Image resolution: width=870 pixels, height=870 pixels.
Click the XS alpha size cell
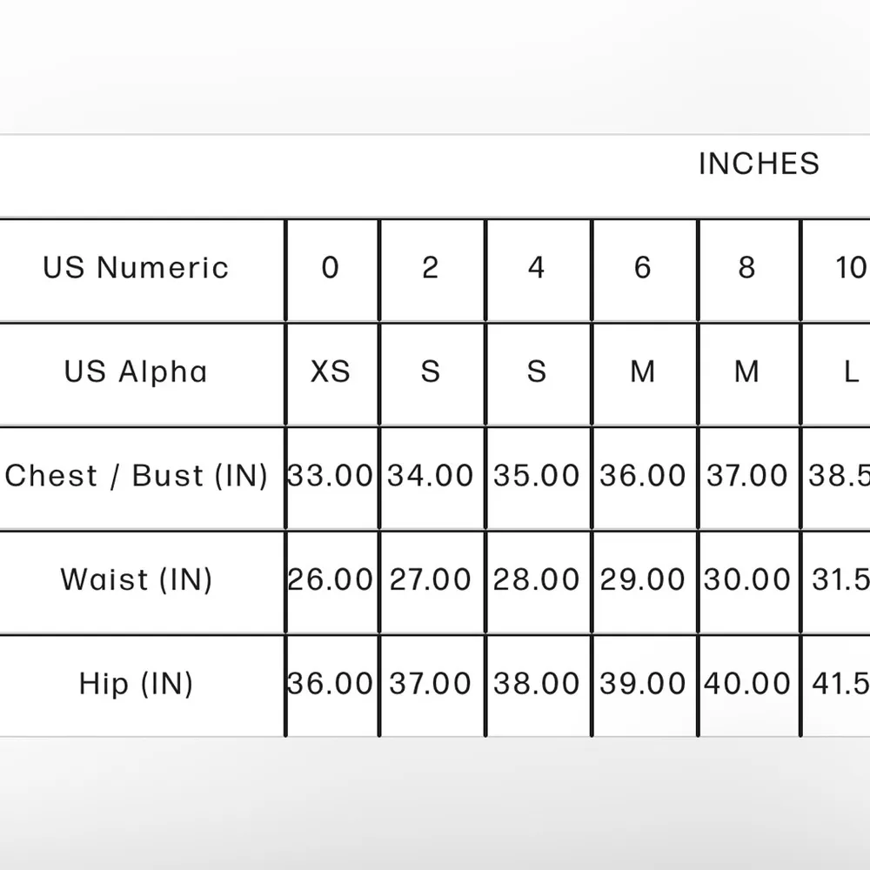[331, 372]
